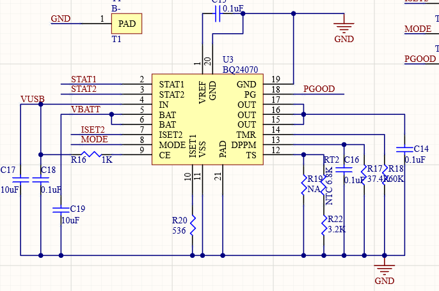Click the VUSB net label

tap(33, 99)
